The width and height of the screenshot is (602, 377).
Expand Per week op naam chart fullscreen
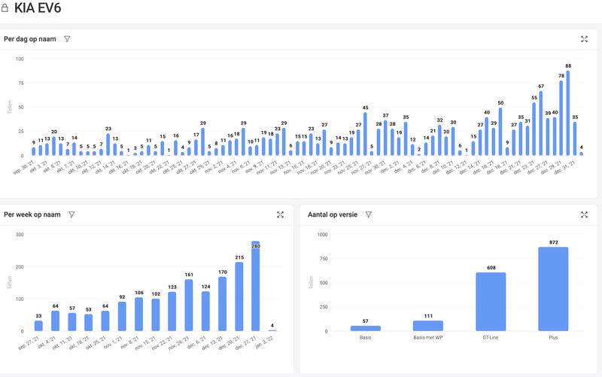pyautogui.click(x=280, y=214)
